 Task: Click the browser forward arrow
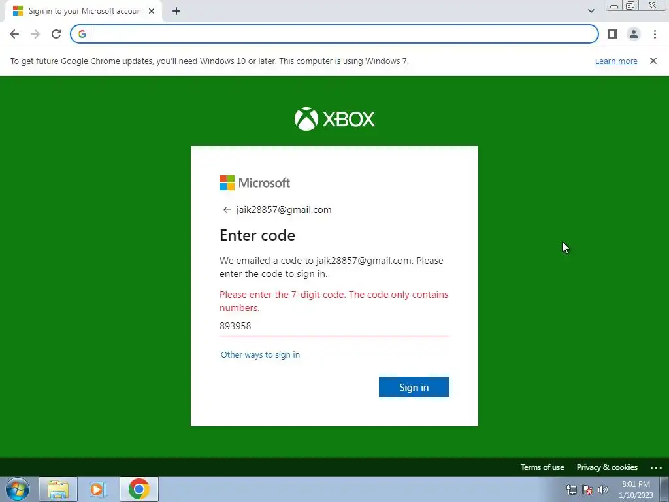pyautogui.click(x=35, y=34)
